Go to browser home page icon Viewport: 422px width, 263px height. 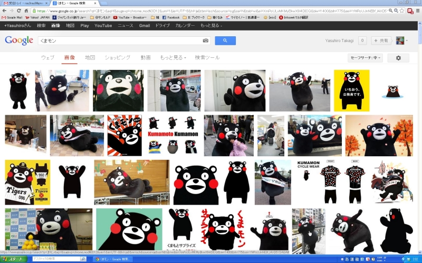pos(26,11)
